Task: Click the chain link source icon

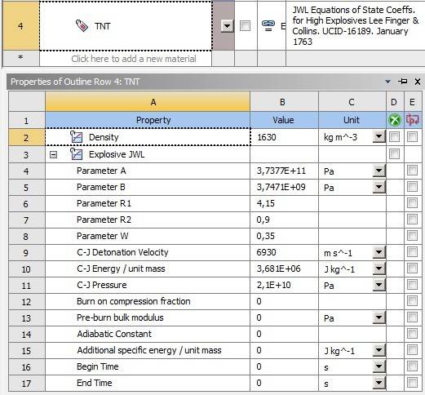Action: (x=268, y=26)
